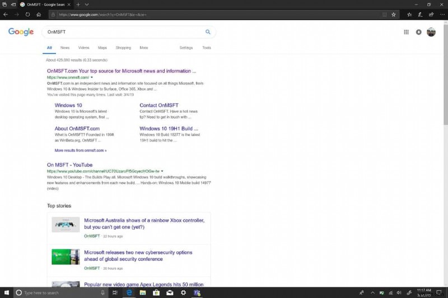This screenshot has width=448, height=298.
Task: Click More results from onmsft.com
Action: click(81, 150)
